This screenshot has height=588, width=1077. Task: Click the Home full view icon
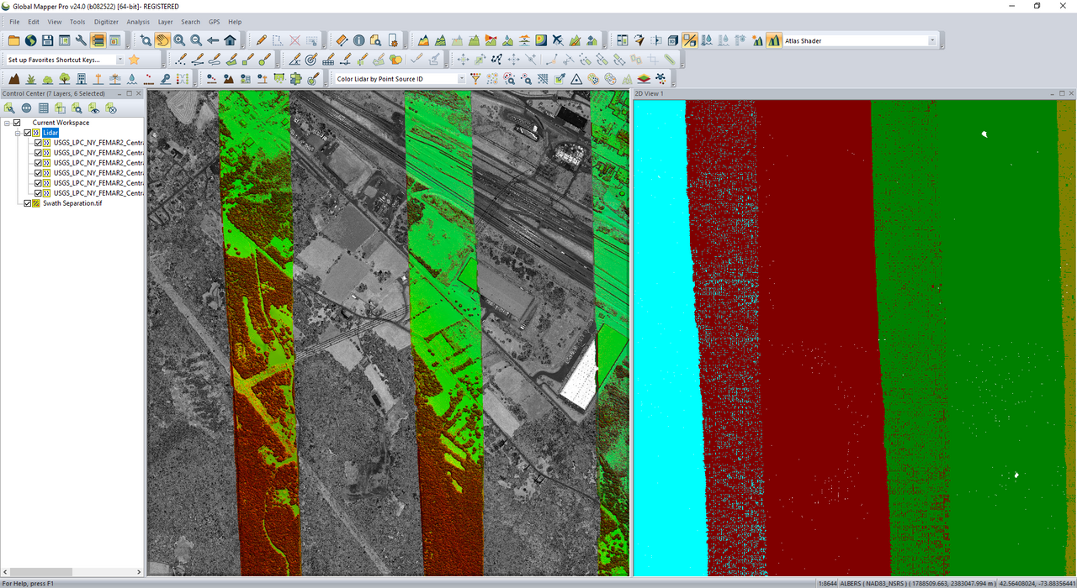[x=230, y=40]
